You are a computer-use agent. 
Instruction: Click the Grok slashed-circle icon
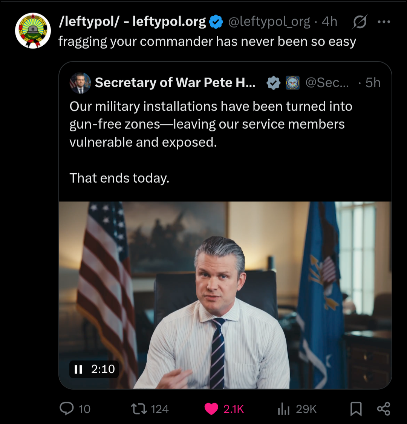click(360, 22)
